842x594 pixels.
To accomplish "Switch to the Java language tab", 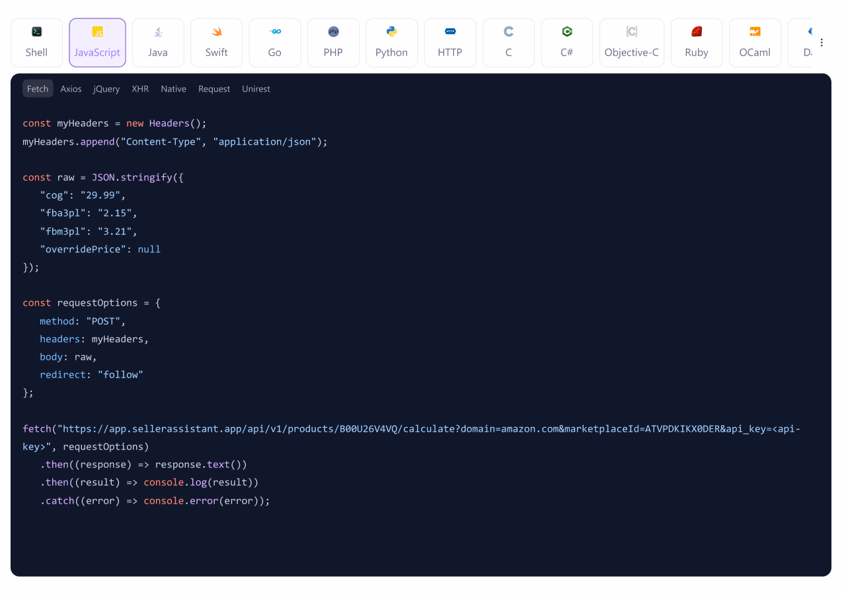I will coord(158,43).
